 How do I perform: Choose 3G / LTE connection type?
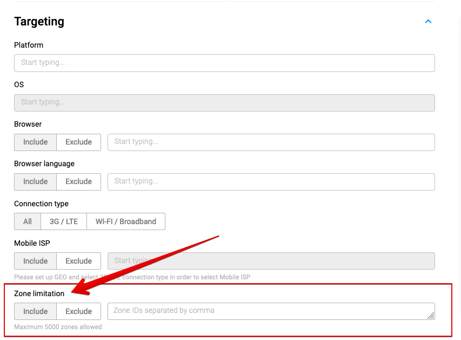point(64,221)
